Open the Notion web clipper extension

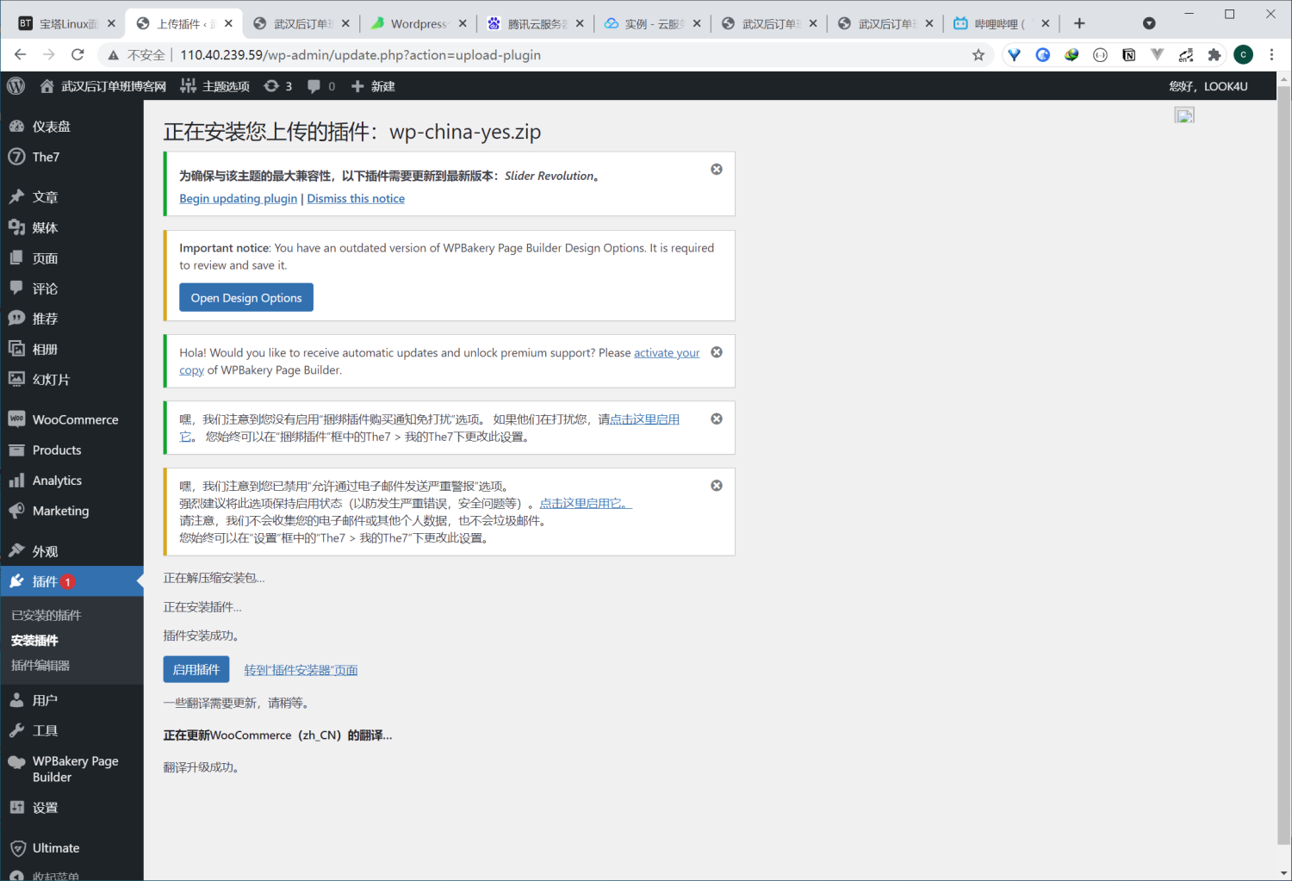click(1128, 55)
